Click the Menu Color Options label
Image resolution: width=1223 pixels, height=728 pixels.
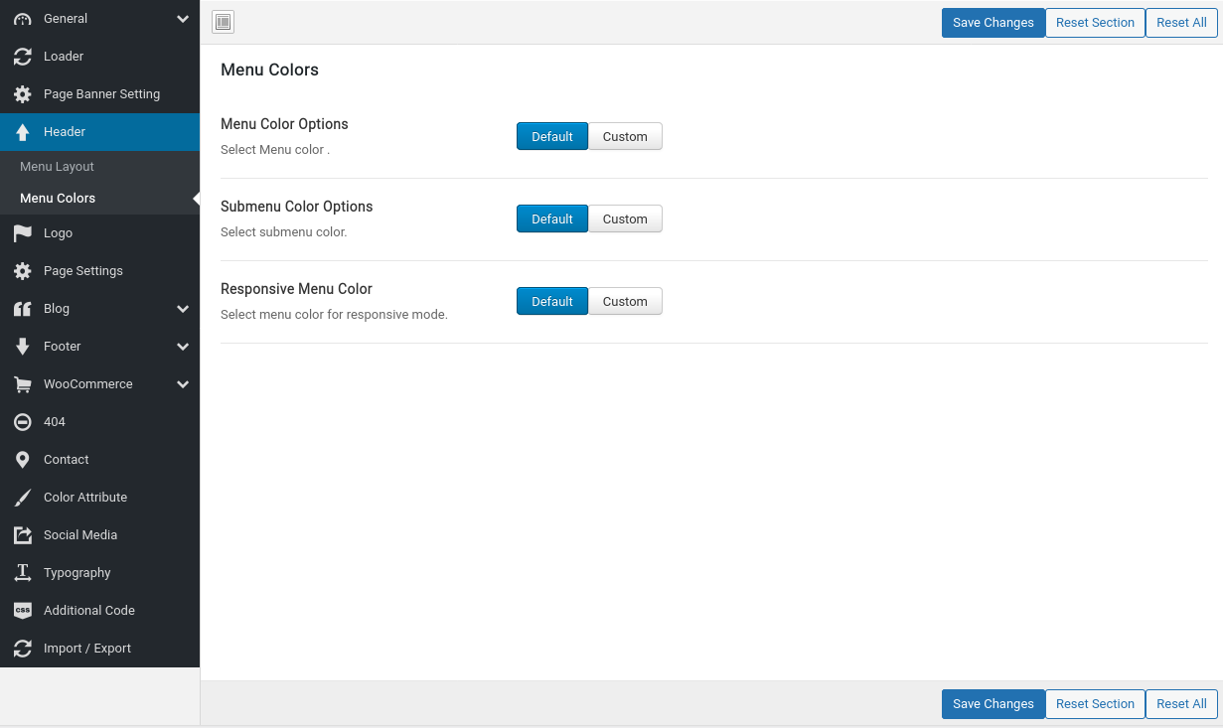[x=284, y=124]
